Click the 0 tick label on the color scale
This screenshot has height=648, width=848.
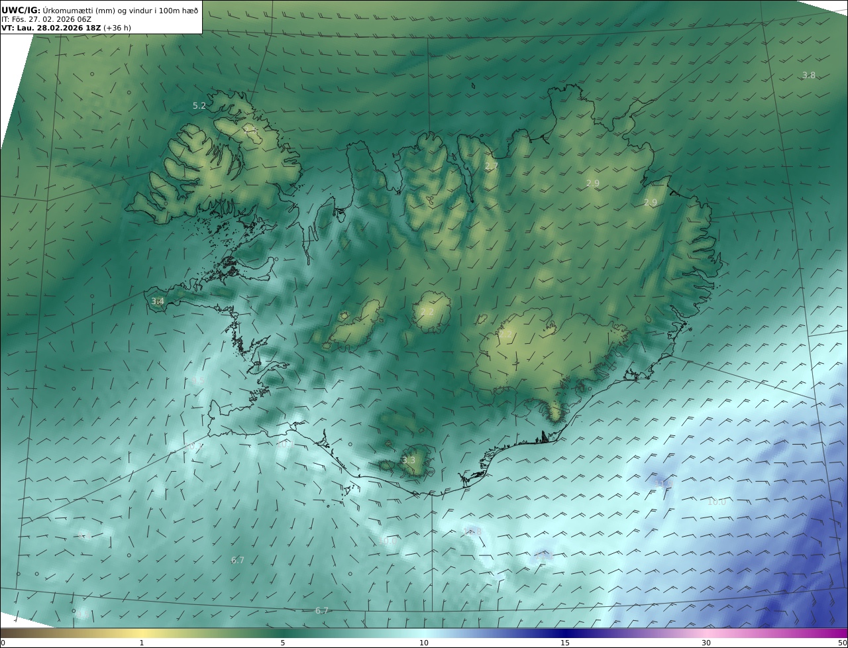click(x=3, y=643)
